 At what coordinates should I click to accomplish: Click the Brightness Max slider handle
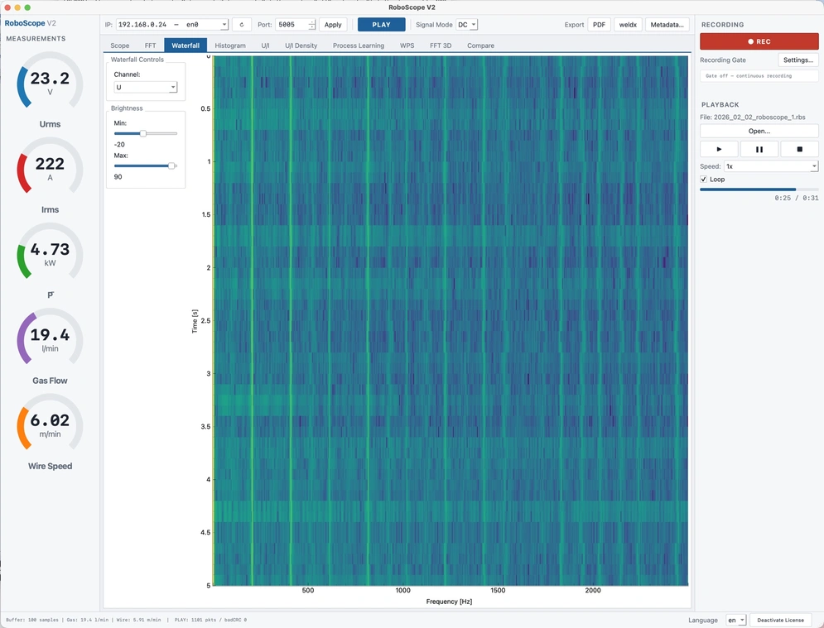pyautogui.click(x=171, y=166)
